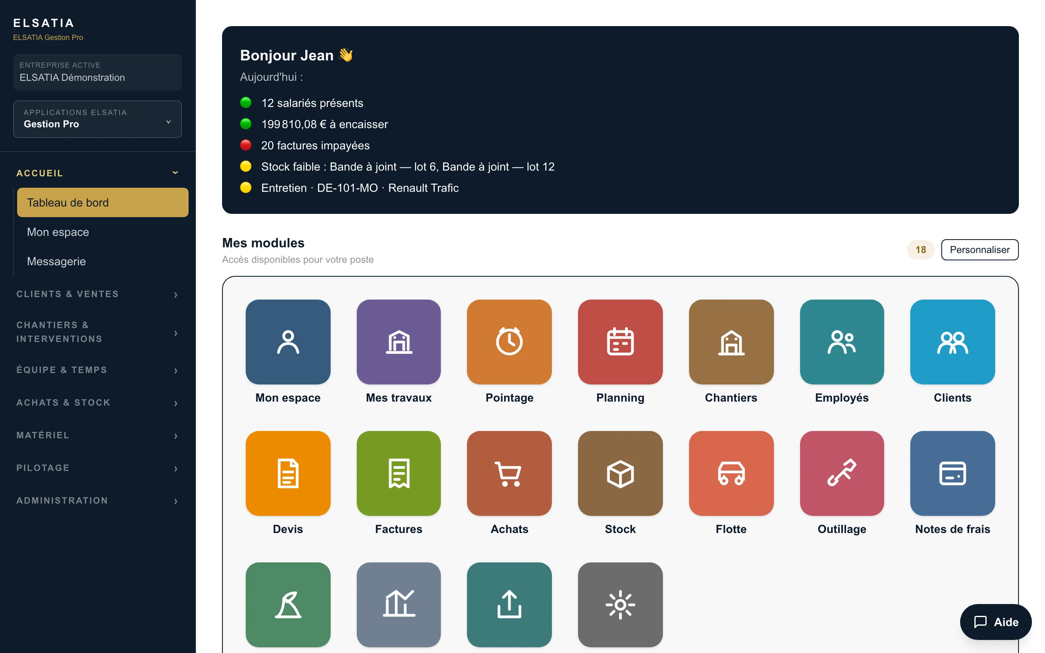The image size is (1045, 653).
Task: Click the Entreprise active ELSATIA Démonstration box
Action: (x=97, y=72)
